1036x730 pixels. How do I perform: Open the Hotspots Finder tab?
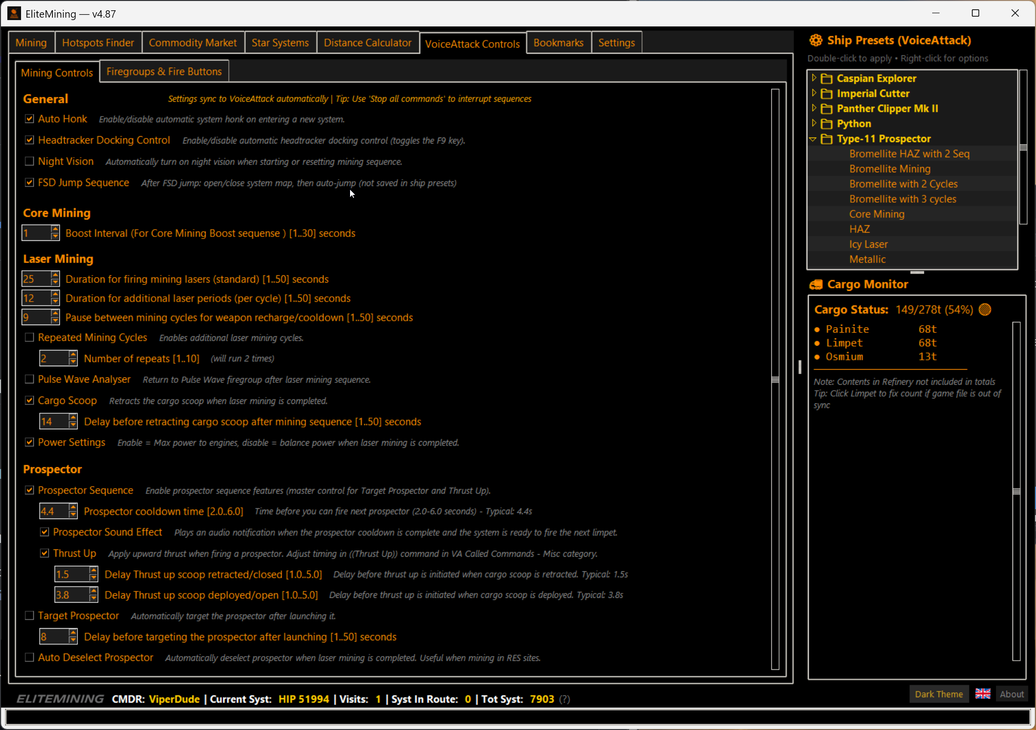pyautogui.click(x=98, y=43)
